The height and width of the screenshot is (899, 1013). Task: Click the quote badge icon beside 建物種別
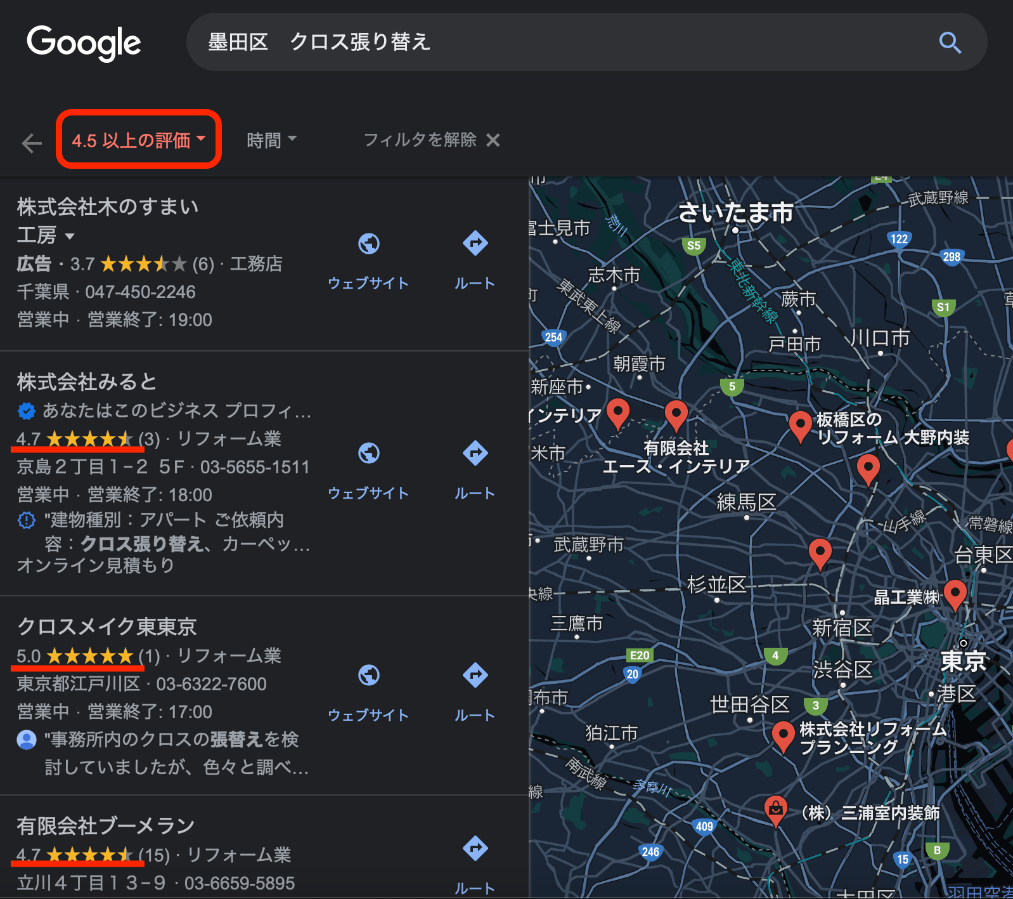tap(26, 520)
